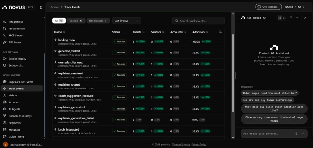Screen dimensions: 313x148
Task: Sort by the Adoption column
Action: 200,32
